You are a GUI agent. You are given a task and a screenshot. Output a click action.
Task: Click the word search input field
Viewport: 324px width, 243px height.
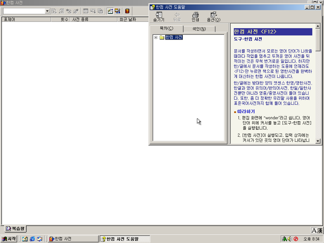click(x=24, y=11)
